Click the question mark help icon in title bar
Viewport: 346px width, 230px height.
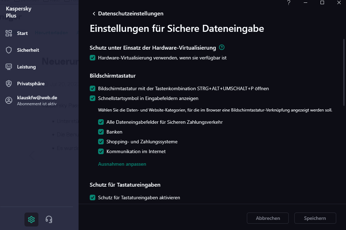[x=289, y=3]
